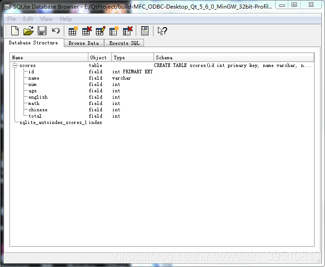Click 'field' object cell in english row
Screen dimensions: 325x267
[96, 97]
